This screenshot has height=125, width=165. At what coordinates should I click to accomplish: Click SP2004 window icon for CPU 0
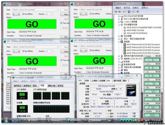coord(5,4)
